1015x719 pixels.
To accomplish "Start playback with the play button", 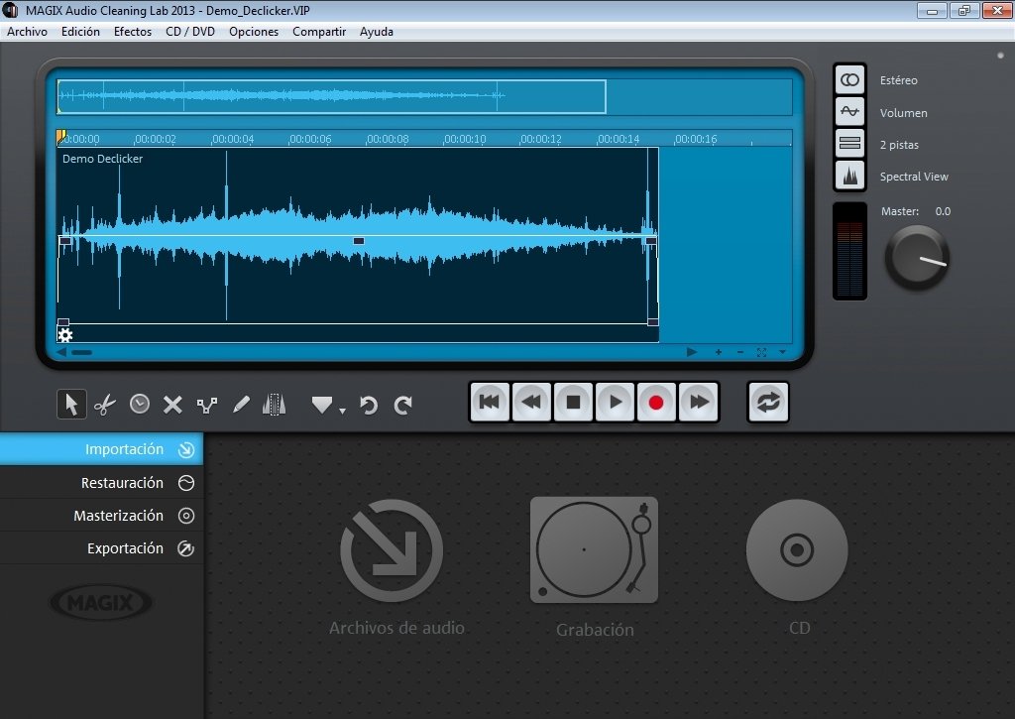I will point(615,403).
